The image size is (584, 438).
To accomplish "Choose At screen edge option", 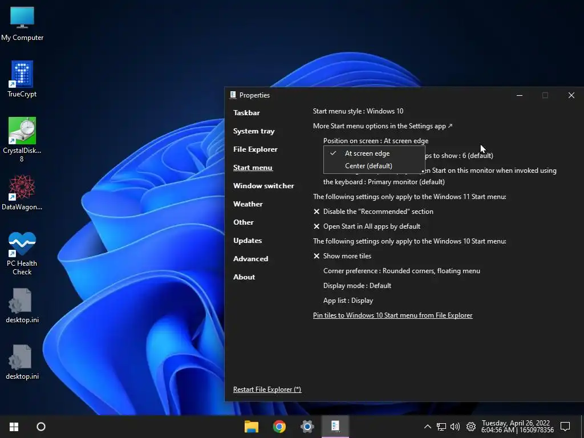I will [374, 153].
